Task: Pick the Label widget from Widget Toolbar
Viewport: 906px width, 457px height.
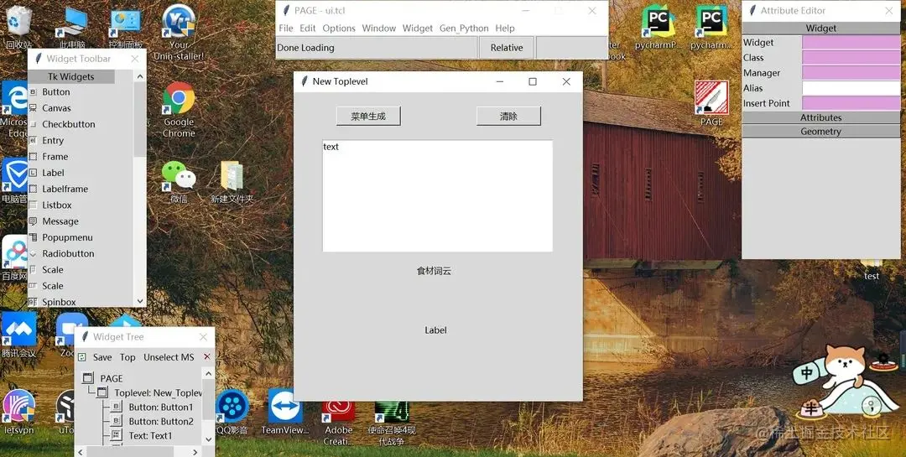Action: pyautogui.click(x=53, y=173)
